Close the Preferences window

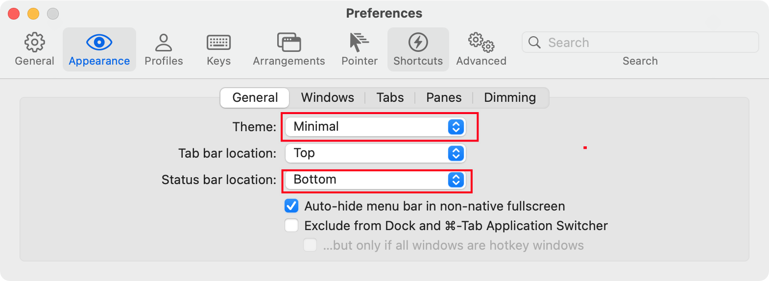click(x=14, y=14)
